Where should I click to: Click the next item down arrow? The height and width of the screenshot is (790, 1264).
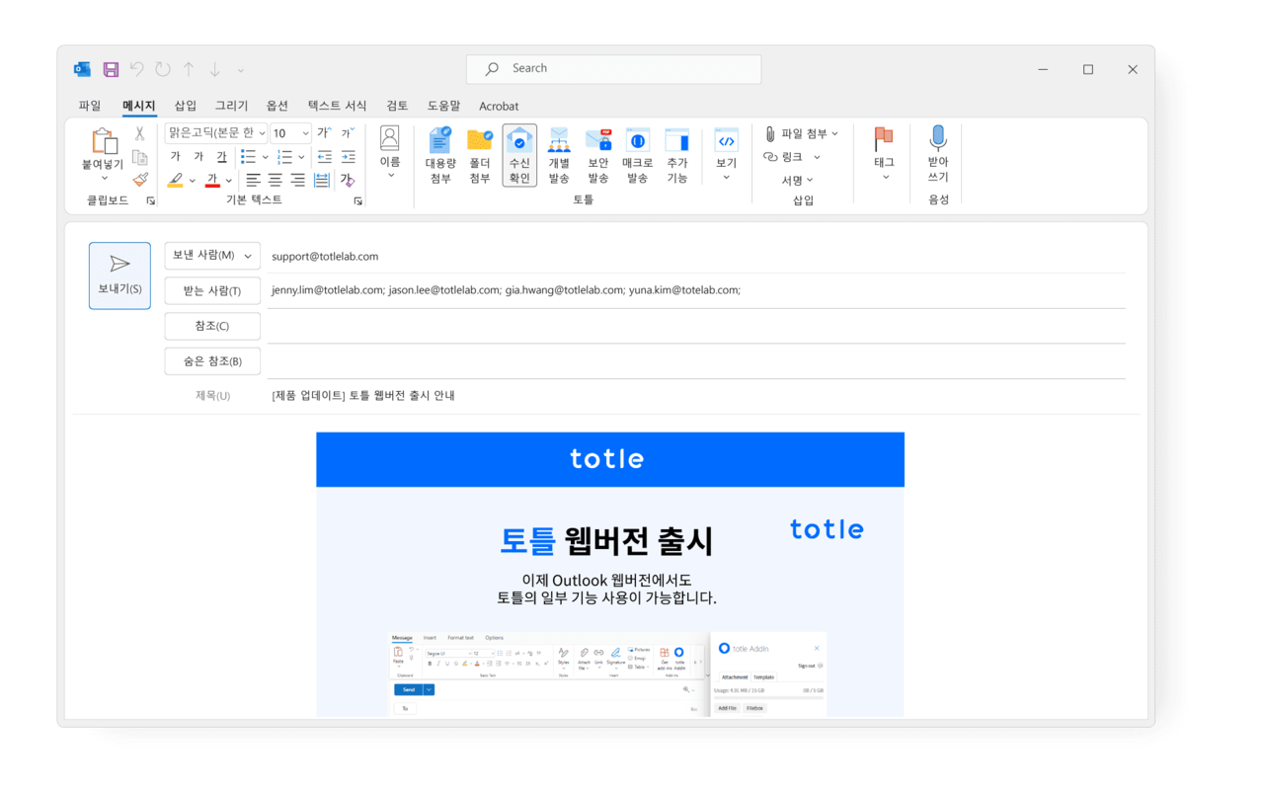click(214, 69)
